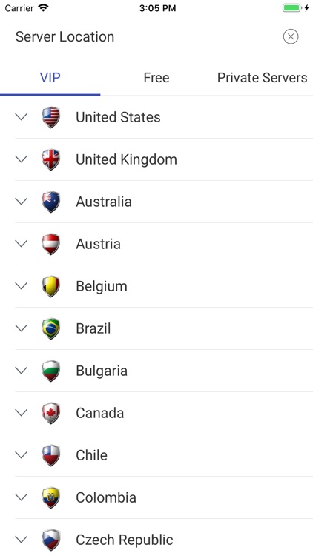313x556 pixels.
Task: Tap the Colombia flag shield icon
Action: 50,497
